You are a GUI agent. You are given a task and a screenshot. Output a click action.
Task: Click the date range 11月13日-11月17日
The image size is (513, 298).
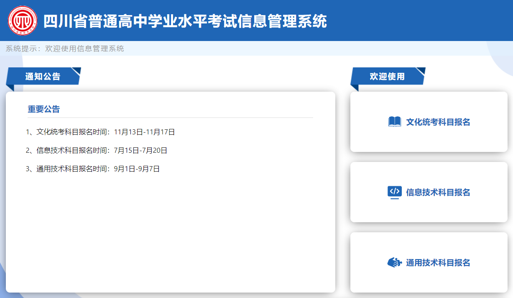click(144, 132)
